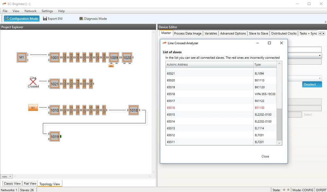Click slave node 1019 with green port

point(55,136)
